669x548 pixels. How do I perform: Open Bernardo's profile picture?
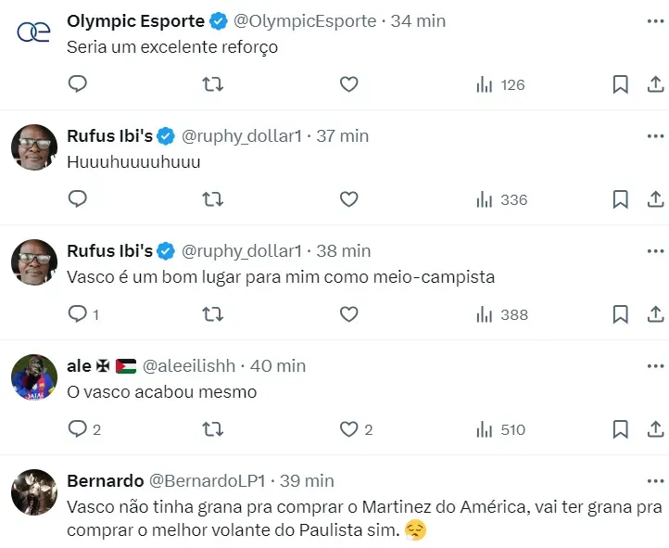point(34,493)
